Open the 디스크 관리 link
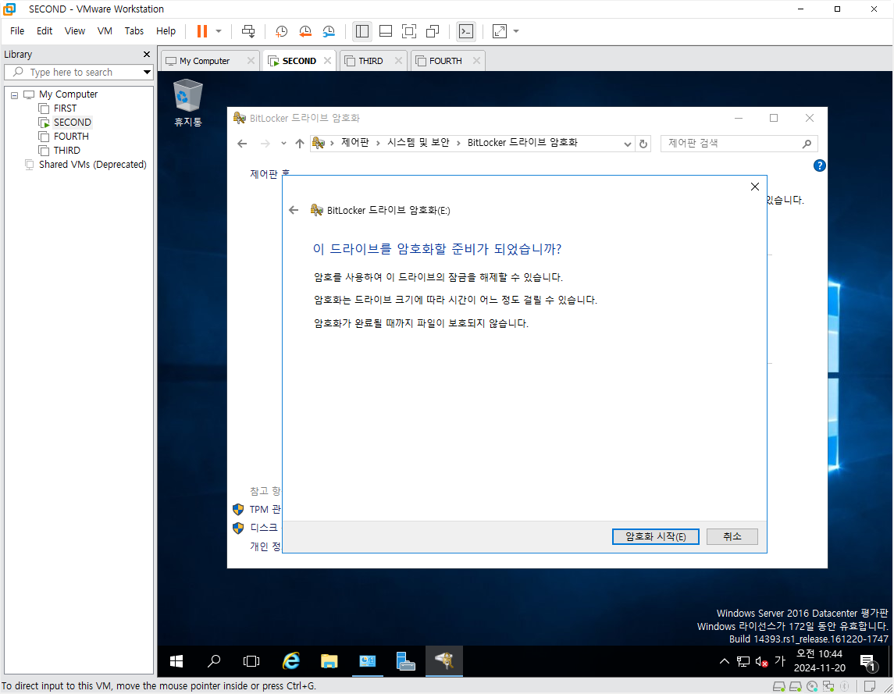The height and width of the screenshot is (694, 894). [x=264, y=528]
